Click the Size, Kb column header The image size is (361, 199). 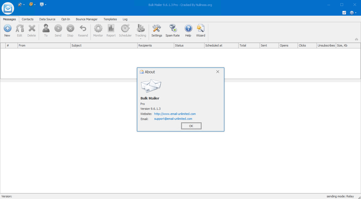click(348, 45)
